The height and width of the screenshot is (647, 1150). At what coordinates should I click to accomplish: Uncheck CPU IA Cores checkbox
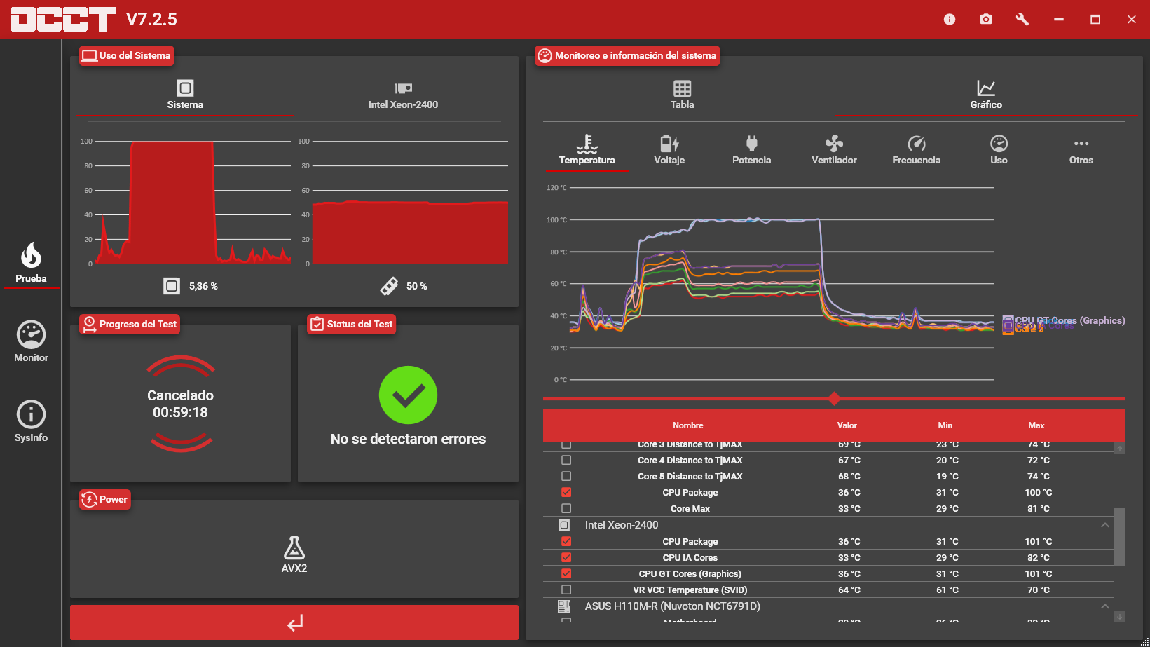566,557
